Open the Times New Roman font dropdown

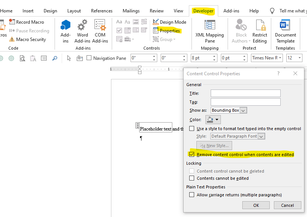280,58
